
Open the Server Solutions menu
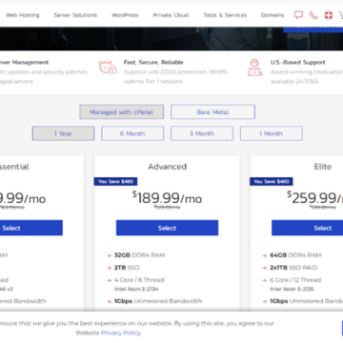75,15
